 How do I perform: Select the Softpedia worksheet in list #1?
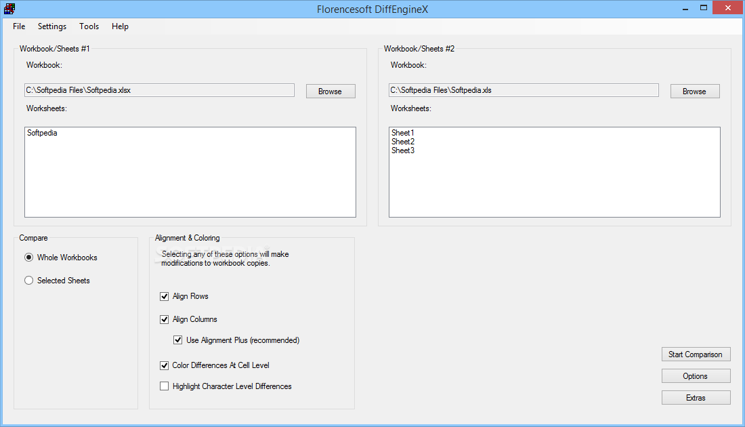click(42, 133)
